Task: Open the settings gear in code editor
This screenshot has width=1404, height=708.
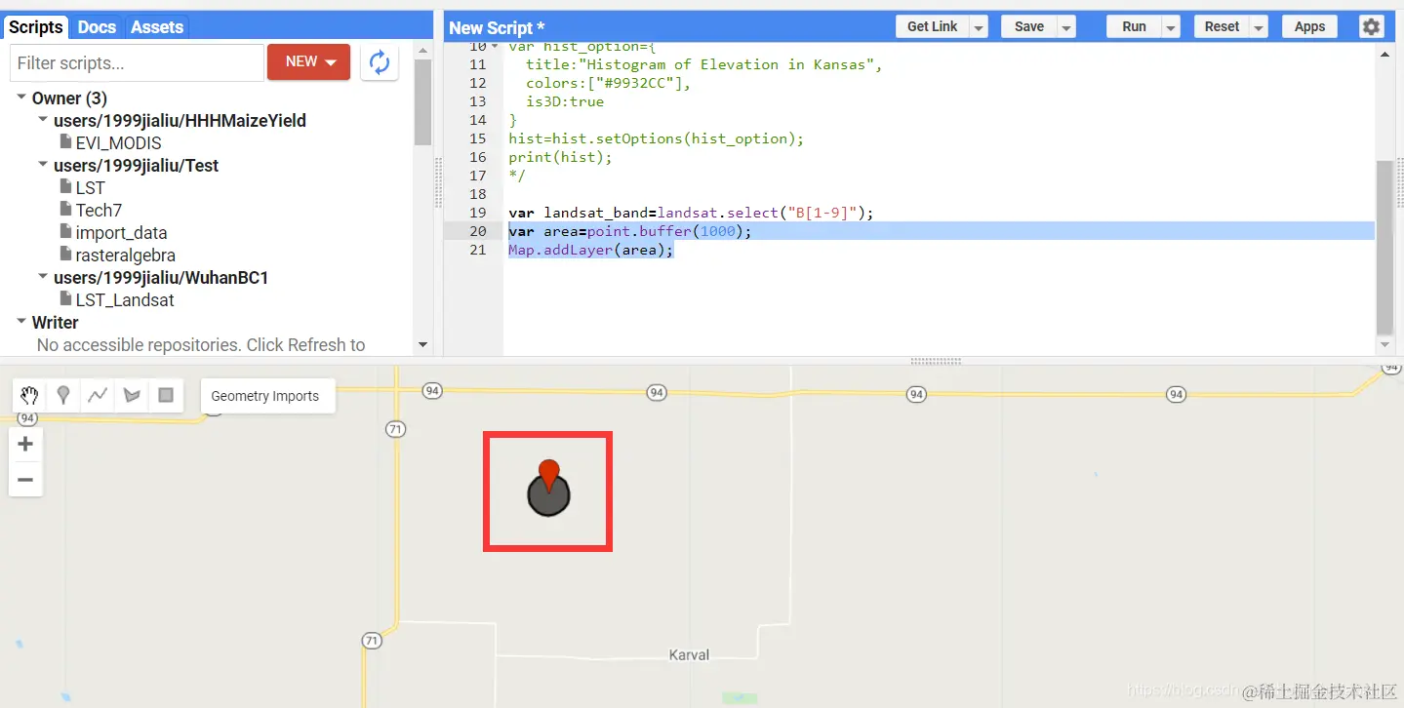Action: 1372,26
